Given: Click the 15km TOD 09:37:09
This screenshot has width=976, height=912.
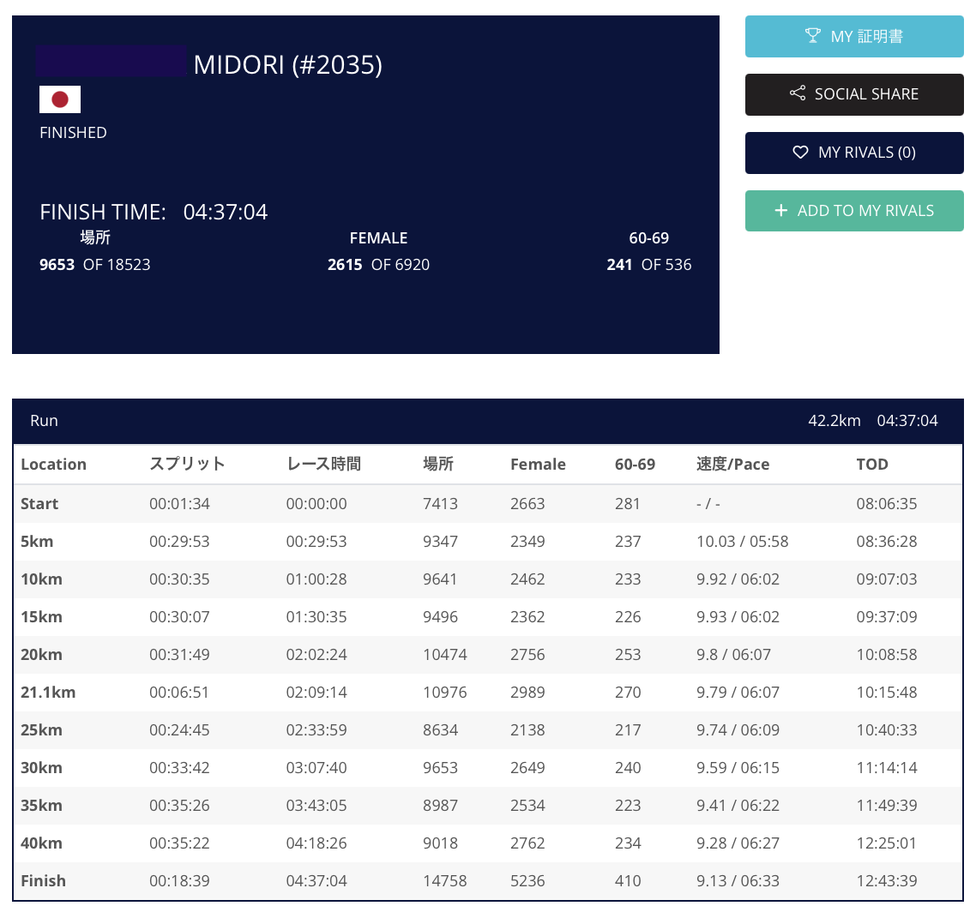Looking at the screenshot, I should point(886,617).
